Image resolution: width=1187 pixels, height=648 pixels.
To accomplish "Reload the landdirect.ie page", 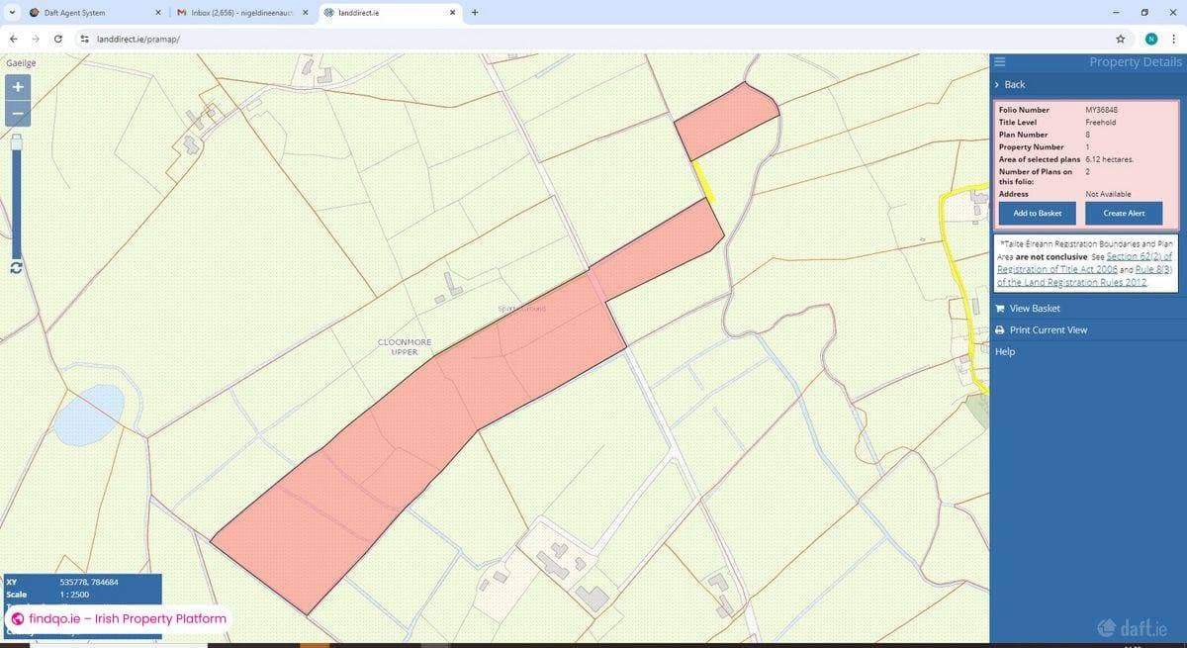I will [59, 39].
